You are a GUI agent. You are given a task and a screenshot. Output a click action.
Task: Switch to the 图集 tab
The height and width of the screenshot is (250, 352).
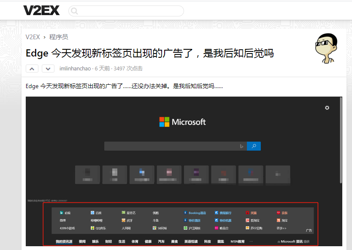(x=221, y=242)
